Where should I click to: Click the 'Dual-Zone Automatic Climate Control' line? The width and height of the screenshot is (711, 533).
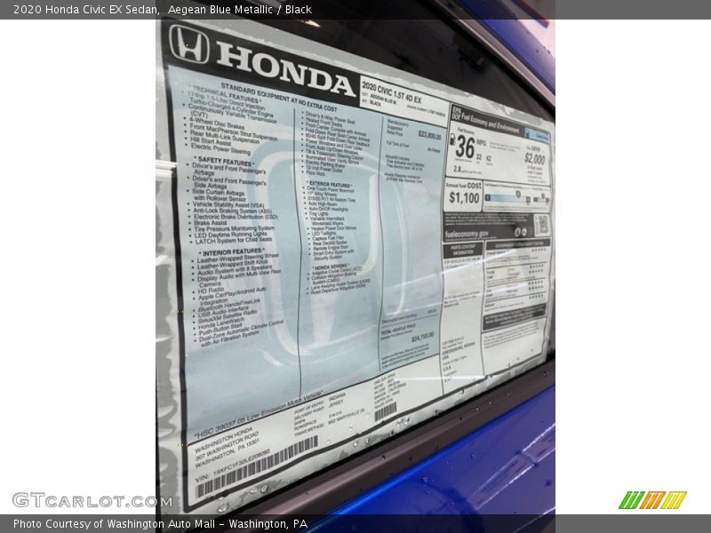coord(241,331)
